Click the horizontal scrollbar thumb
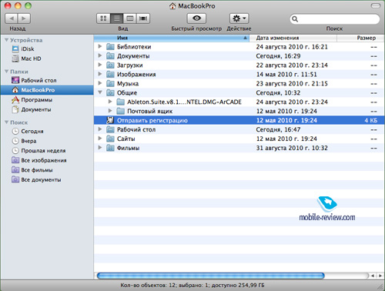Image resolution: width=385 pixels, height=291 pixels. (x=211, y=276)
